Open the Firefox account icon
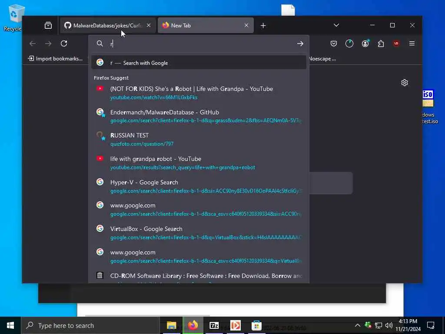This screenshot has height=334, width=445. [x=365, y=43]
